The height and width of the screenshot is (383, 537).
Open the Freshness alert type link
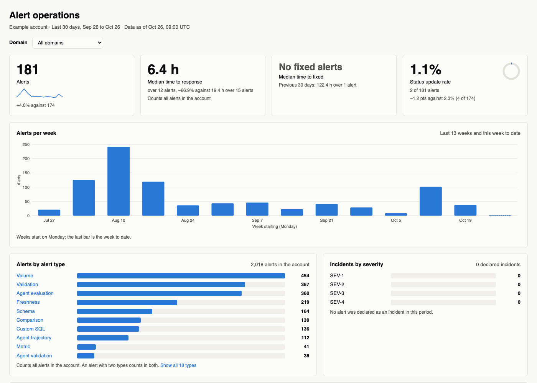(x=28, y=302)
